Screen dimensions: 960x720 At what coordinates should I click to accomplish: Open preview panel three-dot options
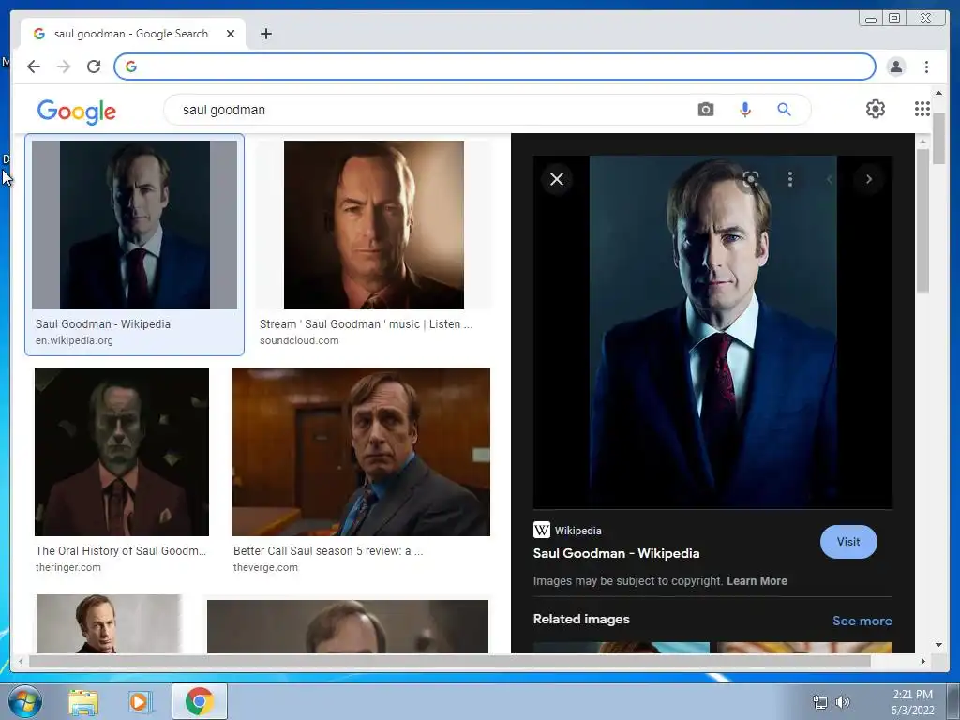coord(790,179)
